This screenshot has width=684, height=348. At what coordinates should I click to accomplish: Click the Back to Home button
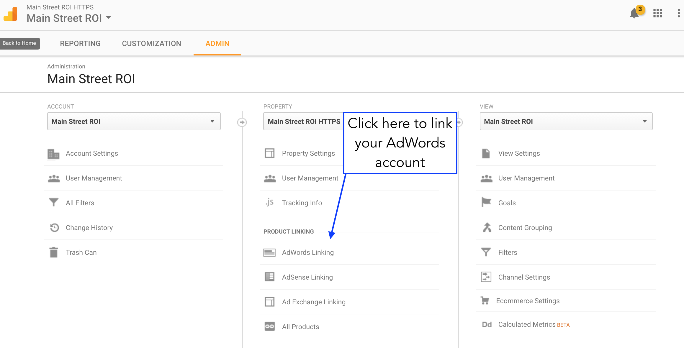coord(19,43)
